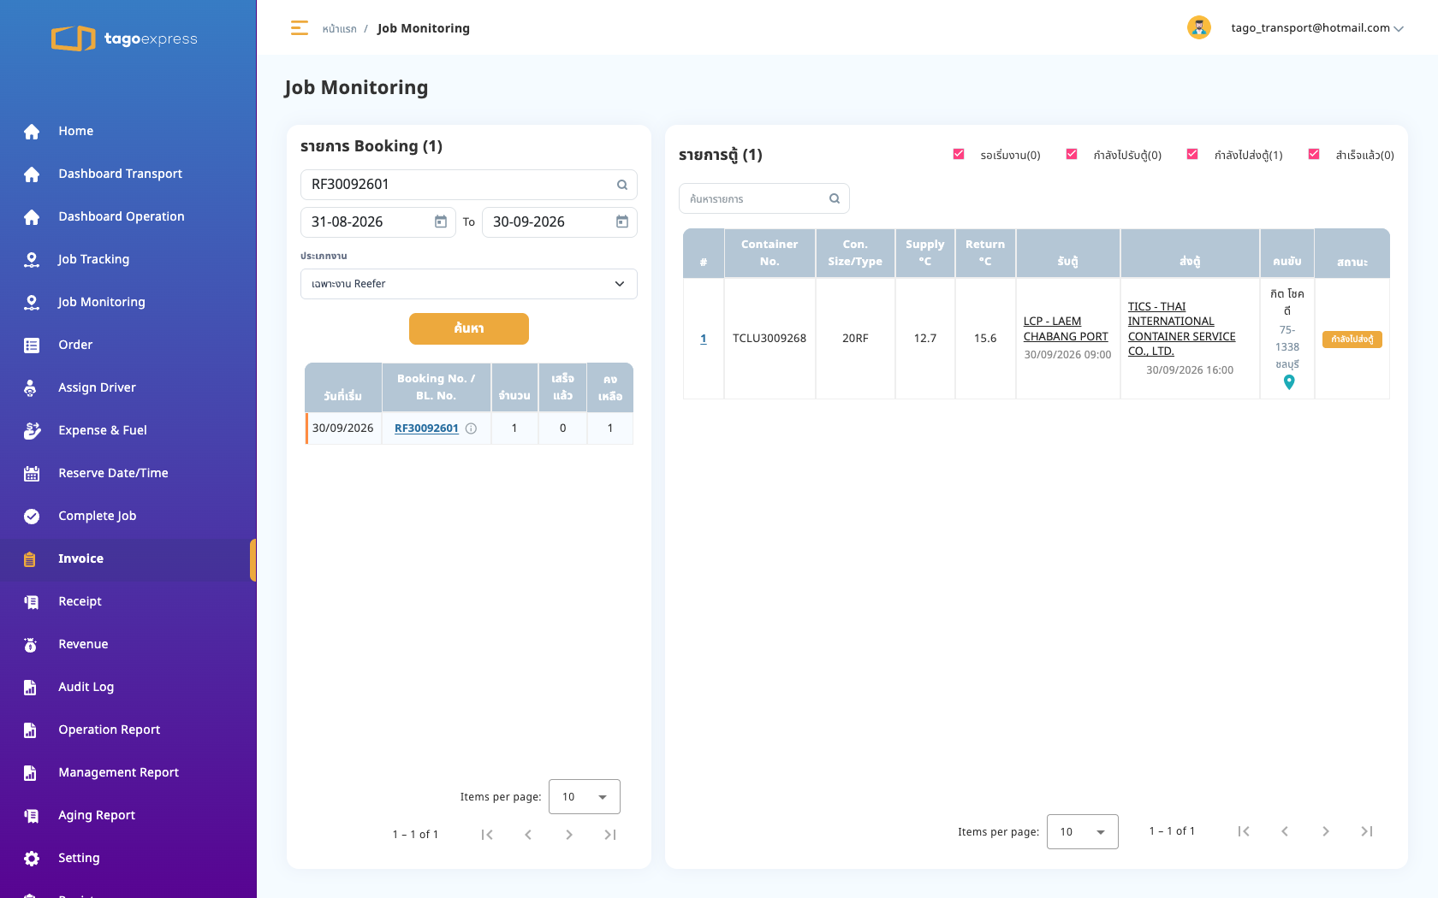This screenshot has height=898, width=1438.
Task: Open TICS - THAI INTERNATIONAL CONTAINER SERVICE link
Action: click(1181, 329)
